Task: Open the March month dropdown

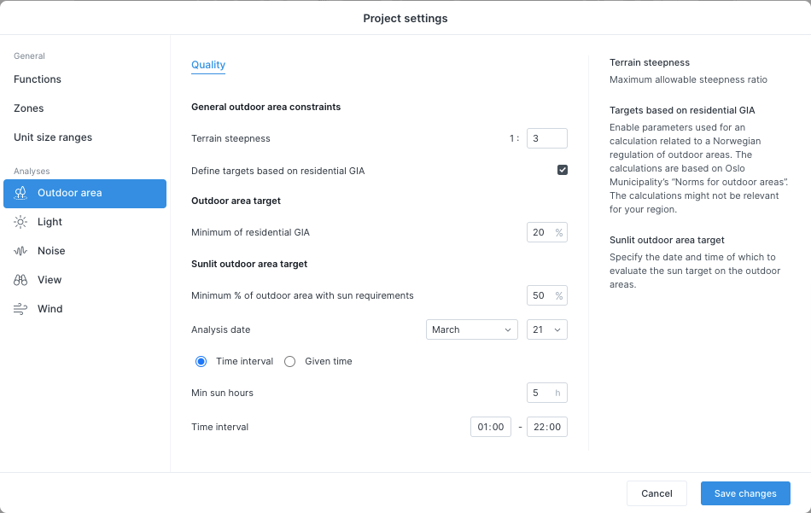Action: click(x=472, y=330)
